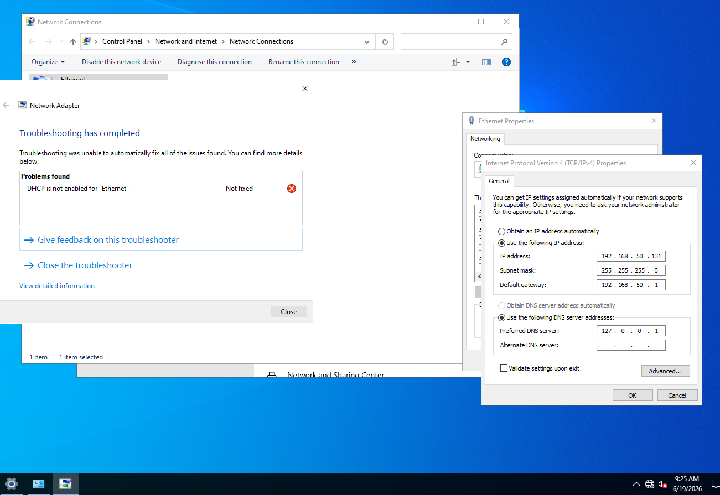Show hidden tray icons chevron
The image size is (720, 495).
[x=636, y=484]
